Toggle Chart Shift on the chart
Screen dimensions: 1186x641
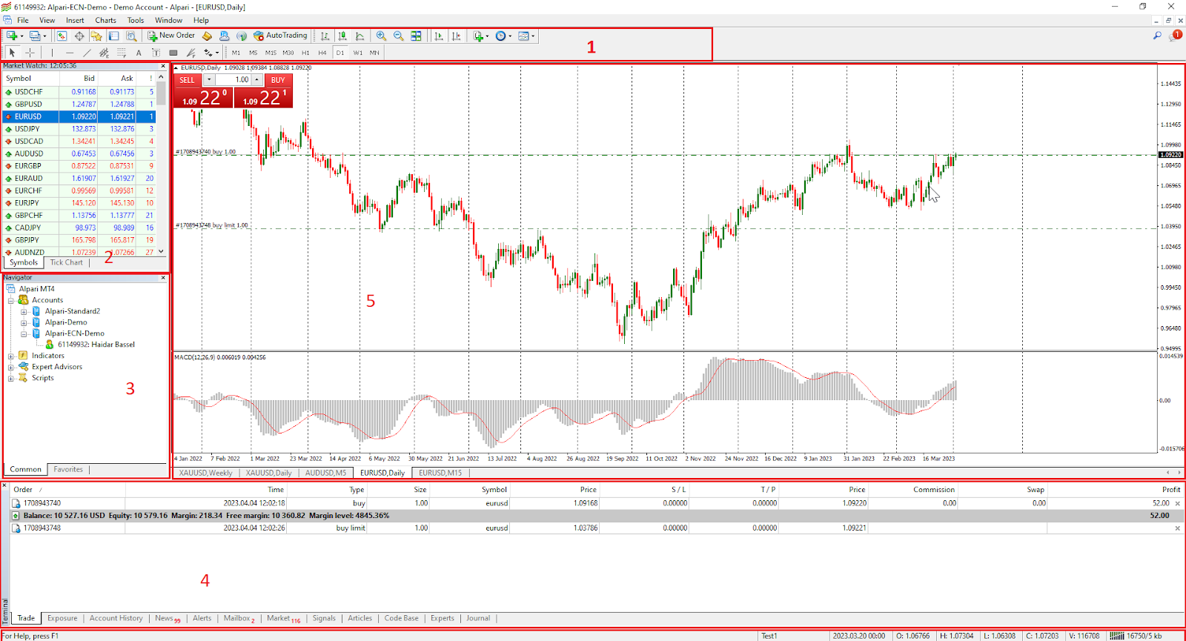[x=457, y=36]
